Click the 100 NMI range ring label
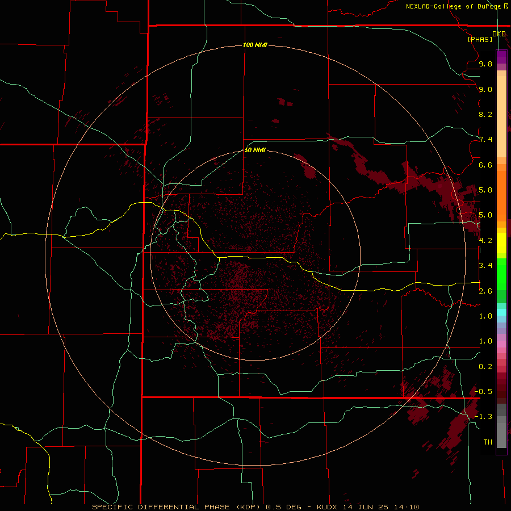The image size is (511, 511). (255, 45)
